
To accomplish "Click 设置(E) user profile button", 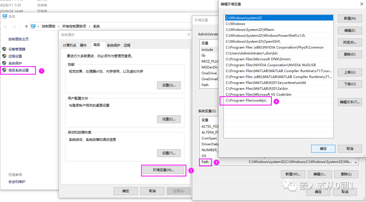I will point(169,119).
